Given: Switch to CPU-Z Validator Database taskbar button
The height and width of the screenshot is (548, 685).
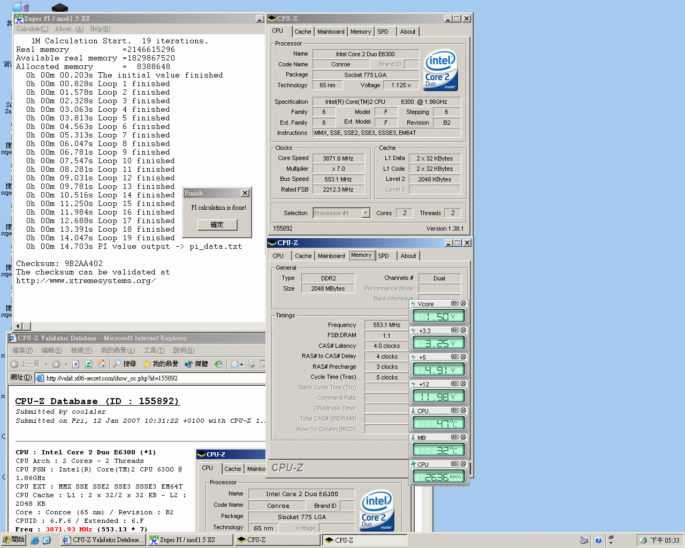Looking at the screenshot, I should click(x=103, y=540).
